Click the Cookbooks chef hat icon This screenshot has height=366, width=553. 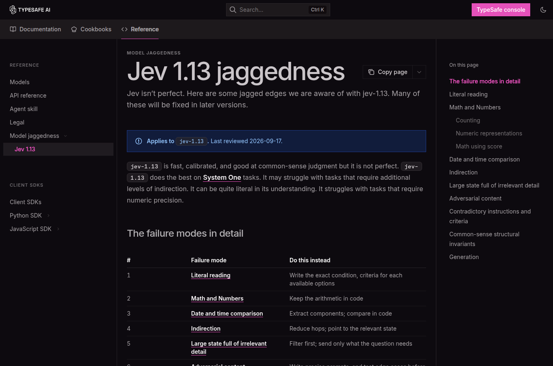[74, 29]
